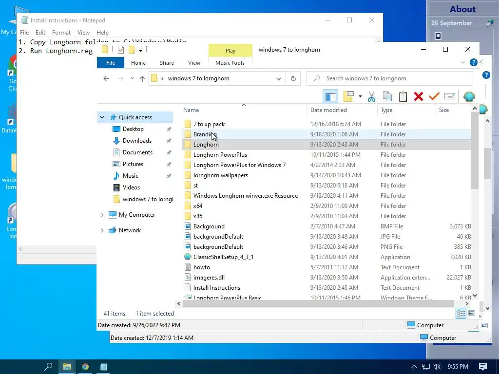The image size is (499, 374).
Task: Refresh the folder view
Action: 293,78
